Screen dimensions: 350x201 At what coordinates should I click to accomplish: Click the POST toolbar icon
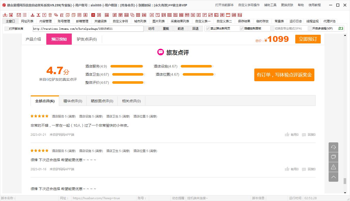pos(187,15)
